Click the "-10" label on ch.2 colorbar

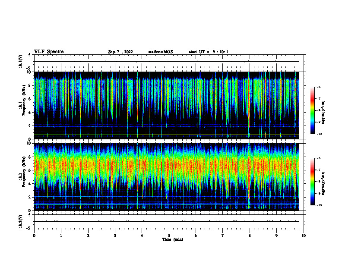pyautogui.click(x=319, y=205)
